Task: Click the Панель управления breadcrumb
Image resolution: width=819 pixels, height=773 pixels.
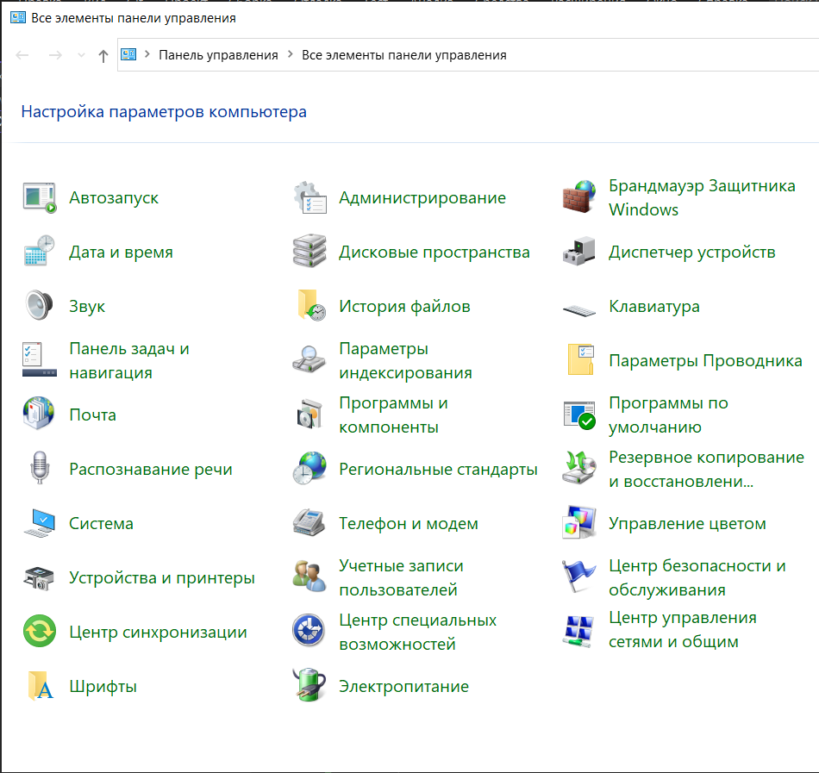Action: coord(218,55)
